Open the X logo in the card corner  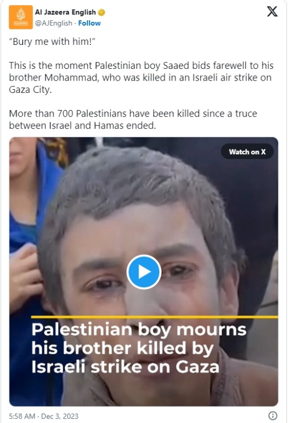pos(272,12)
